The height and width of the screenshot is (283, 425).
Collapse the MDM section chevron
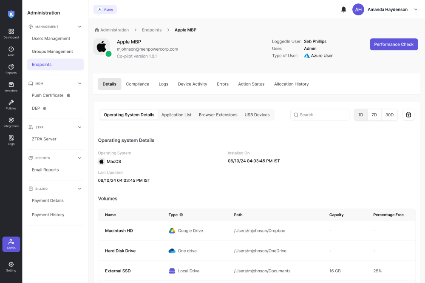(79, 83)
